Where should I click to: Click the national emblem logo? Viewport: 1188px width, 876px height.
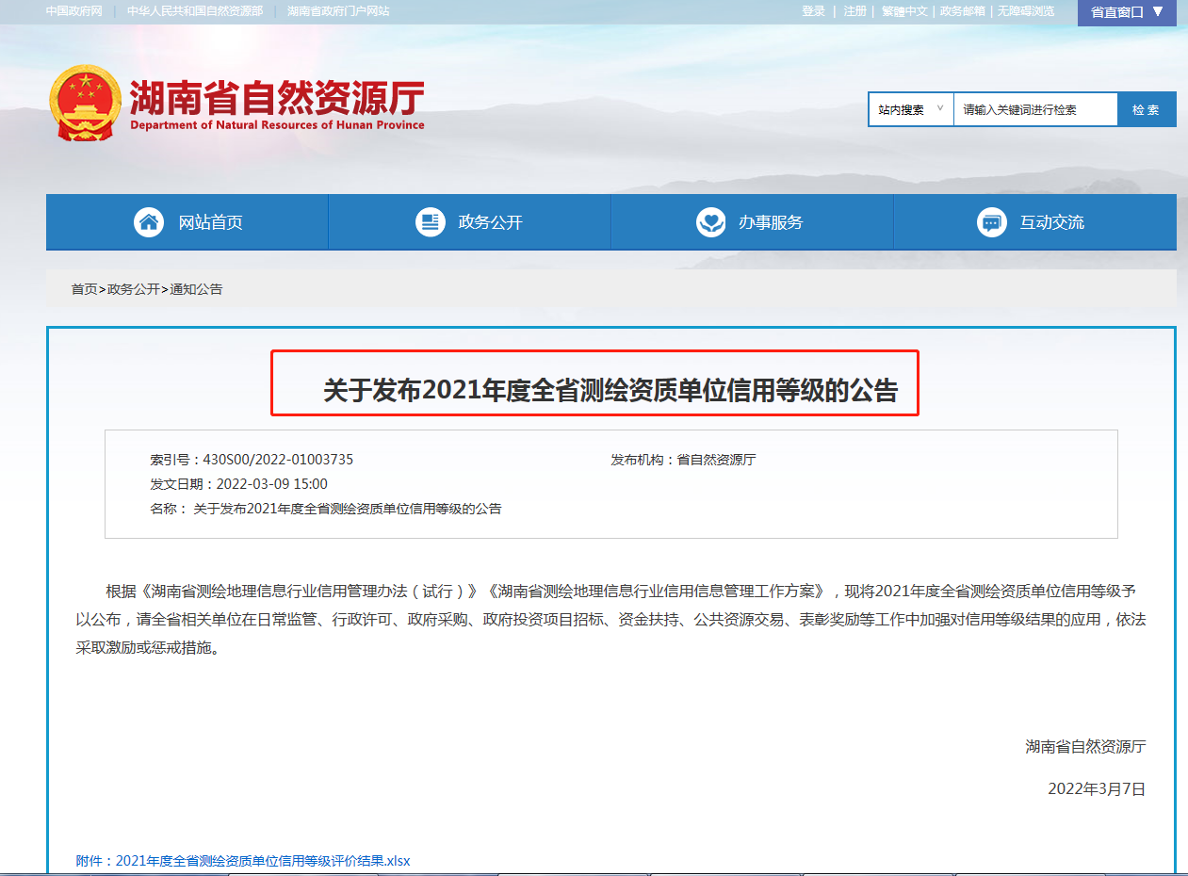click(85, 104)
